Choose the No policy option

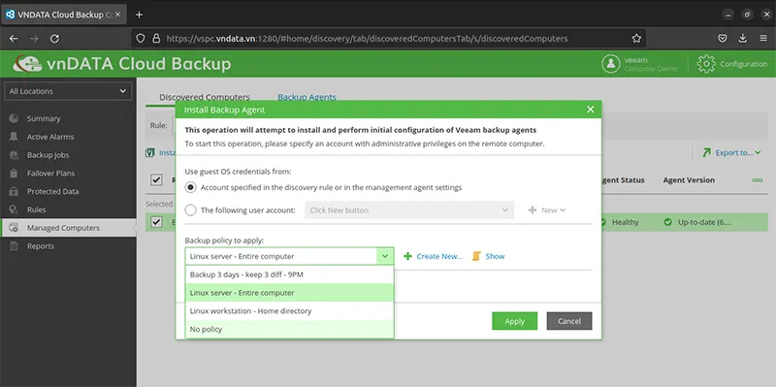click(289, 329)
